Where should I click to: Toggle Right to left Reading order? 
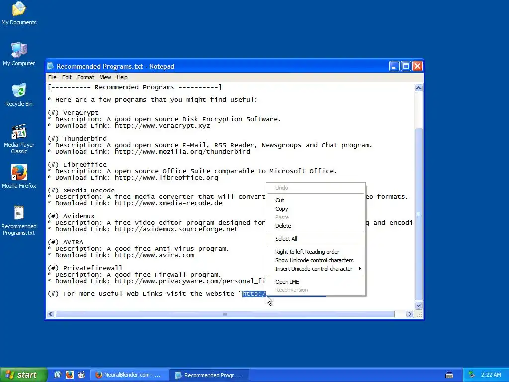click(316, 252)
